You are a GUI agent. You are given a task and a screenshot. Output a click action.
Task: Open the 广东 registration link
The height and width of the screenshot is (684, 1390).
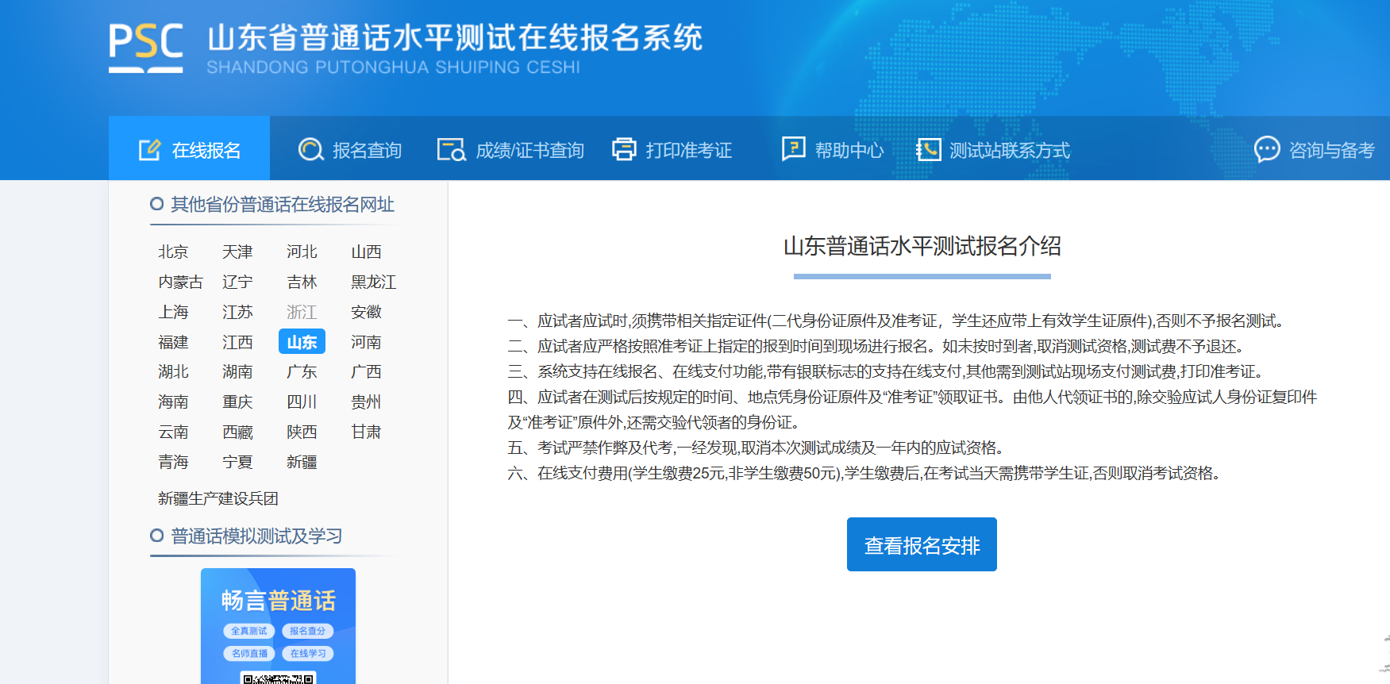[x=302, y=371]
